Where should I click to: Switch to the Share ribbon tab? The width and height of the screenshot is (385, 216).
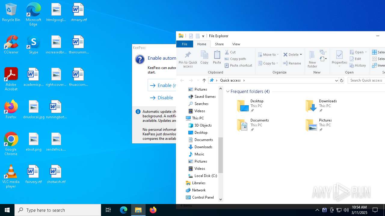[219, 44]
